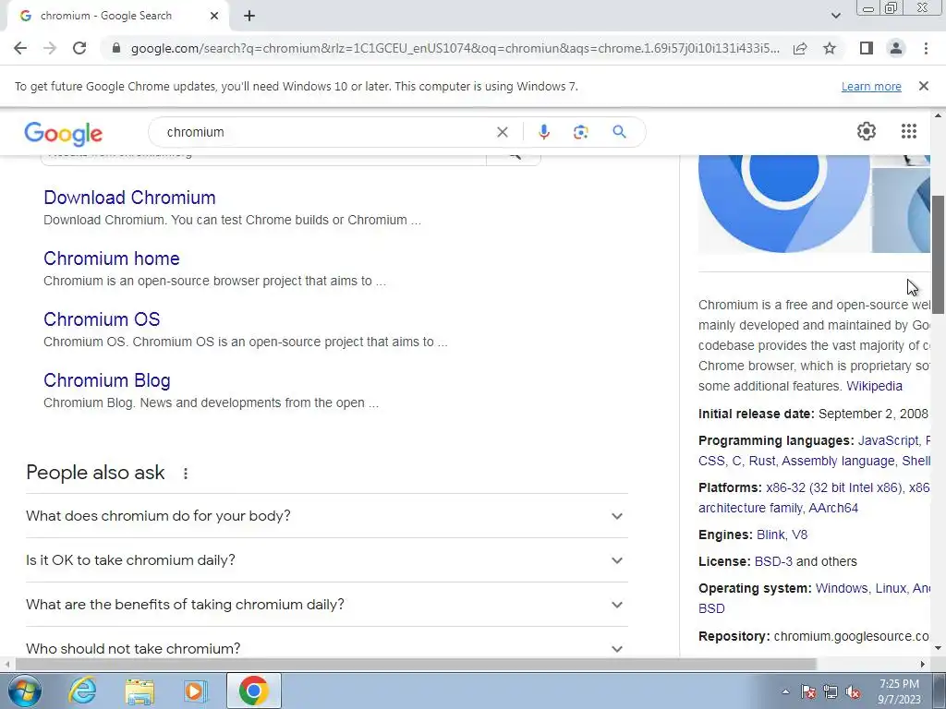Image resolution: width=946 pixels, height=709 pixels.
Task: Open Windows Media Player from the taskbar
Action: pyautogui.click(x=196, y=691)
